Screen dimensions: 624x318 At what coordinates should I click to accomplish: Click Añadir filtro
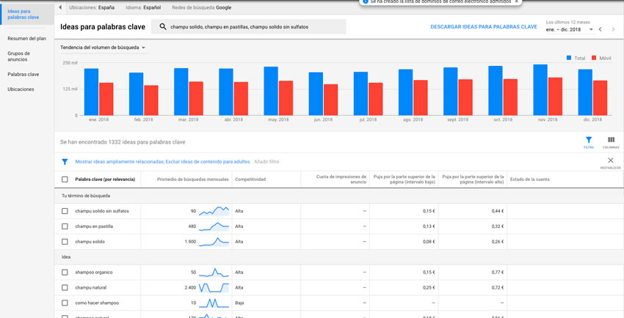pyautogui.click(x=266, y=162)
